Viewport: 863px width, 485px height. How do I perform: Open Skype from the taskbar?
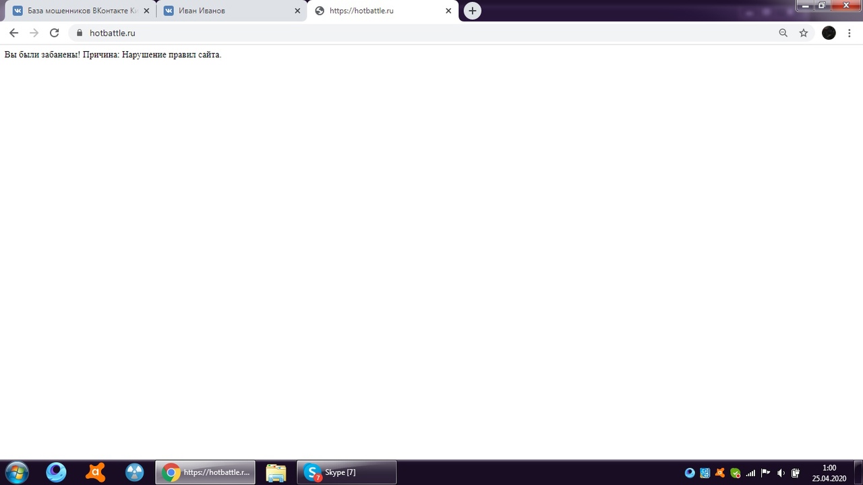(346, 472)
